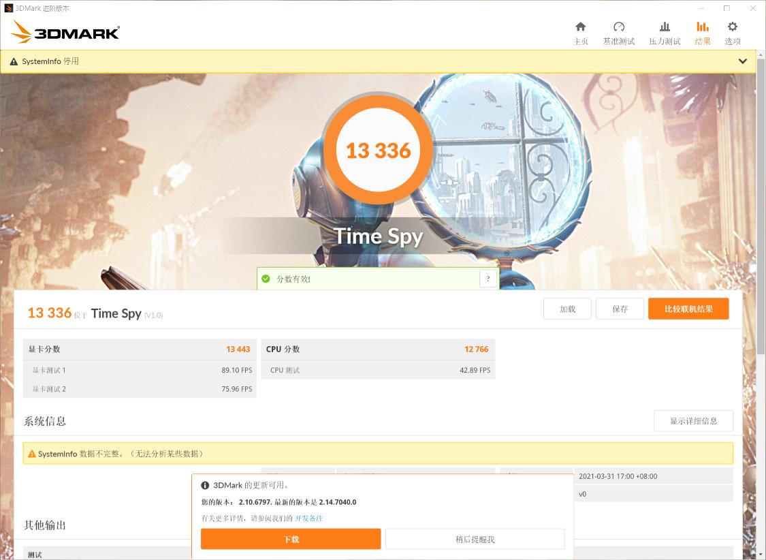The image size is (766, 560).
Task: Maximize the 3DMark window
Action: pos(727,8)
